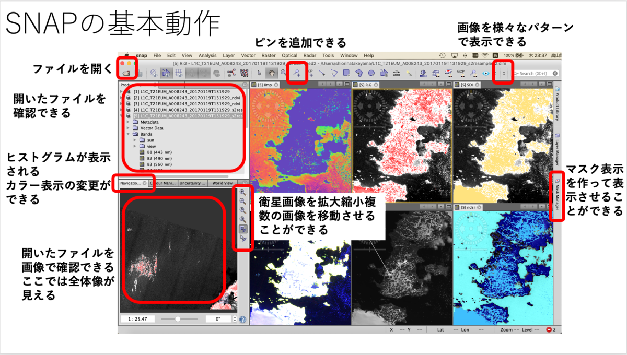
Task: Switch to Colour Manipulation tab
Action: click(x=163, y=183)
